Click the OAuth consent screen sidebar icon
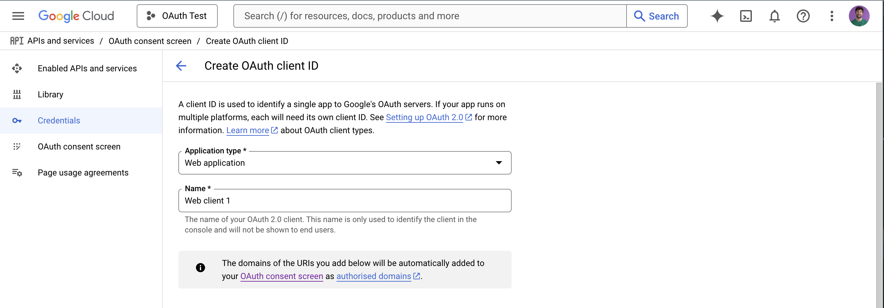This screenshot has width=884, height=308. pyautogui.click(x=17, y=147)
